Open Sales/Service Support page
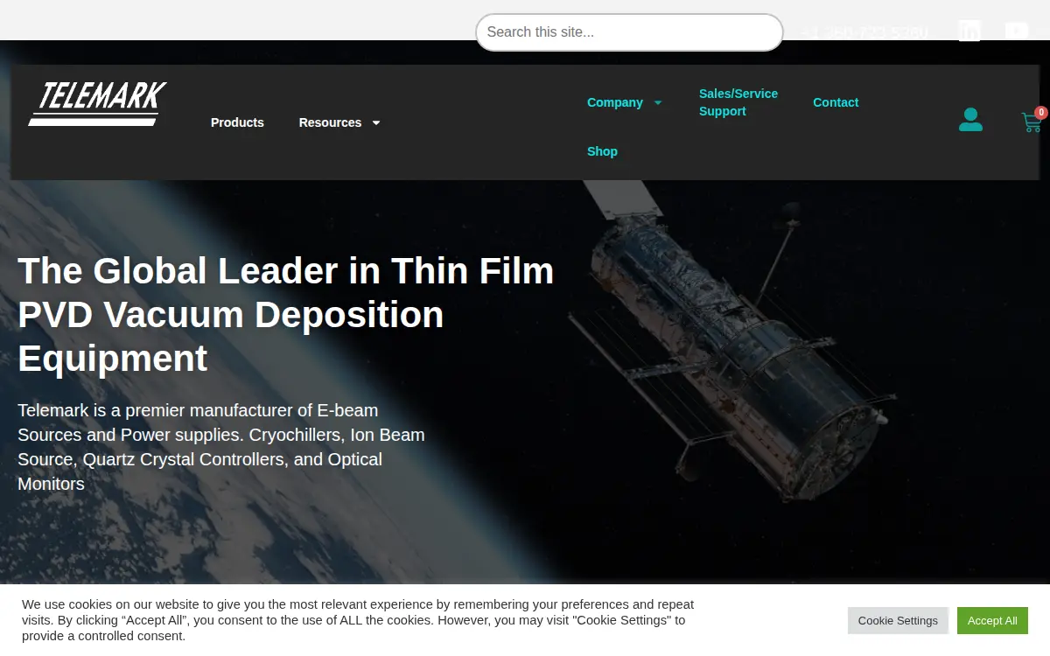This screenshot has width=1050, height=656. [x=738, y=102]
